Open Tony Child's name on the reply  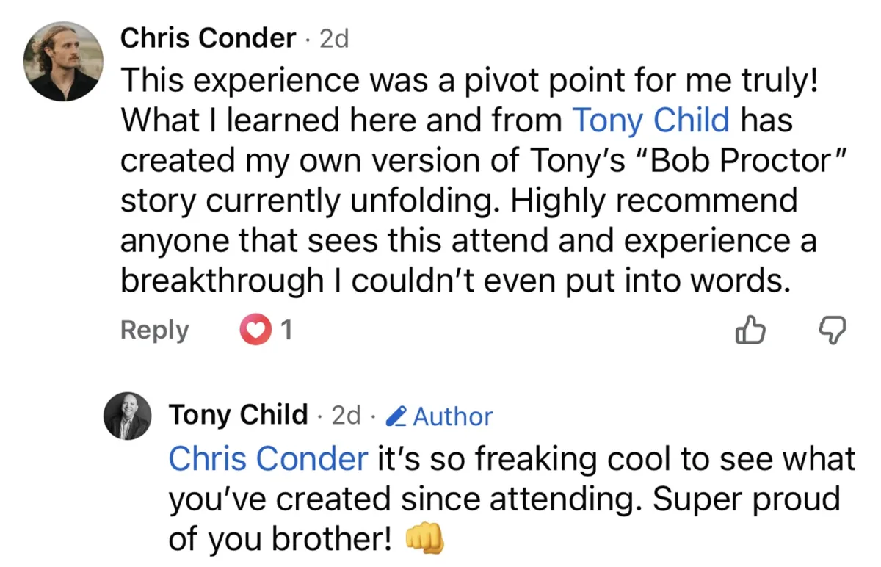(x=239, y=415)
